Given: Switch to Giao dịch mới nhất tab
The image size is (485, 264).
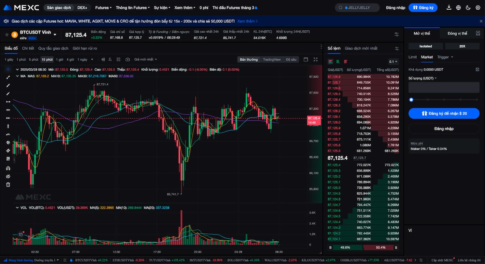Looking at the screenshot, I should [361, 48].
